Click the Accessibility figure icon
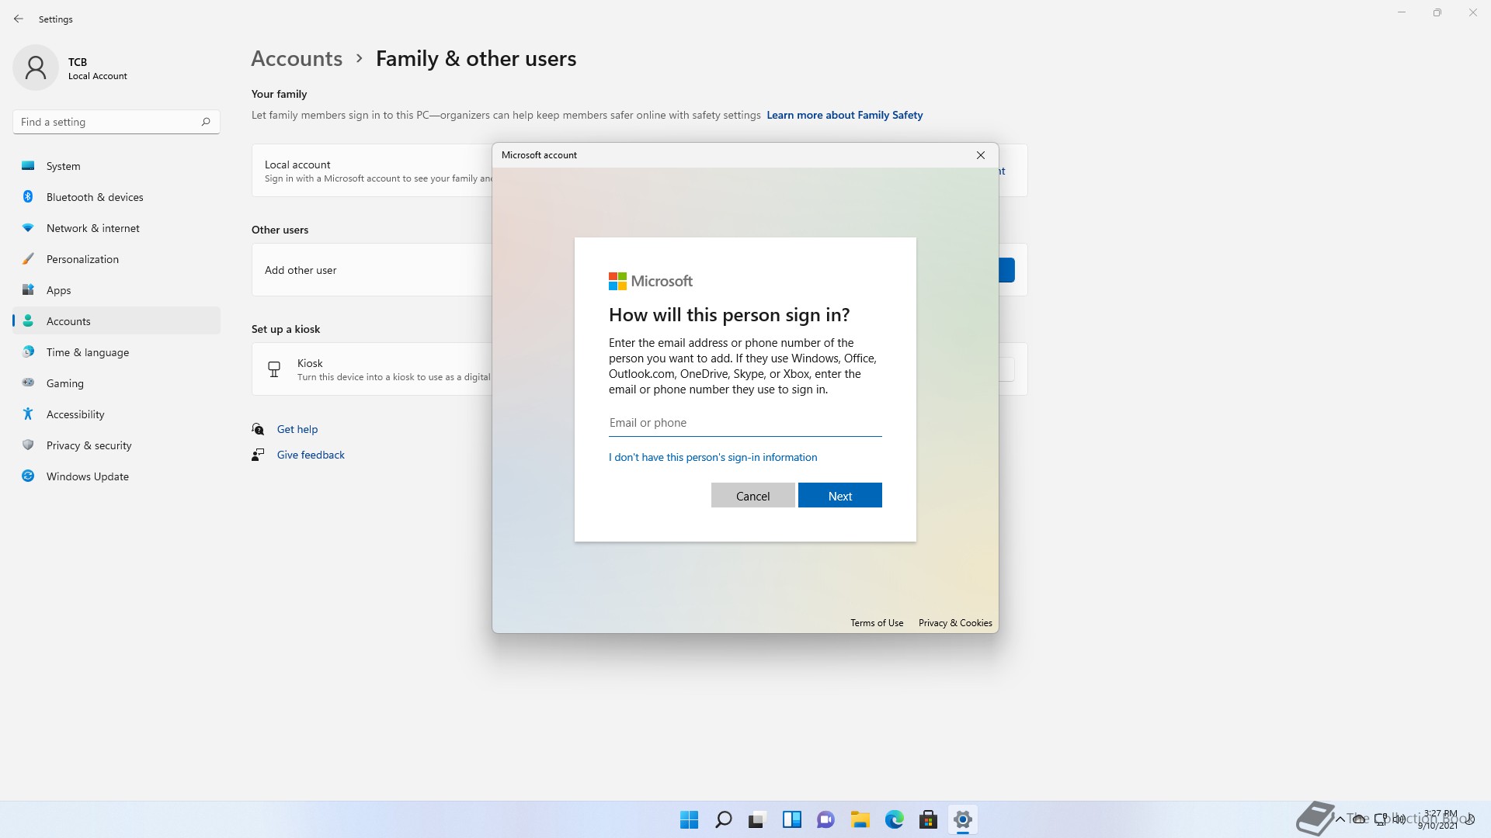Viewport: 1491px width, 838px height. [x=28, y=414]
